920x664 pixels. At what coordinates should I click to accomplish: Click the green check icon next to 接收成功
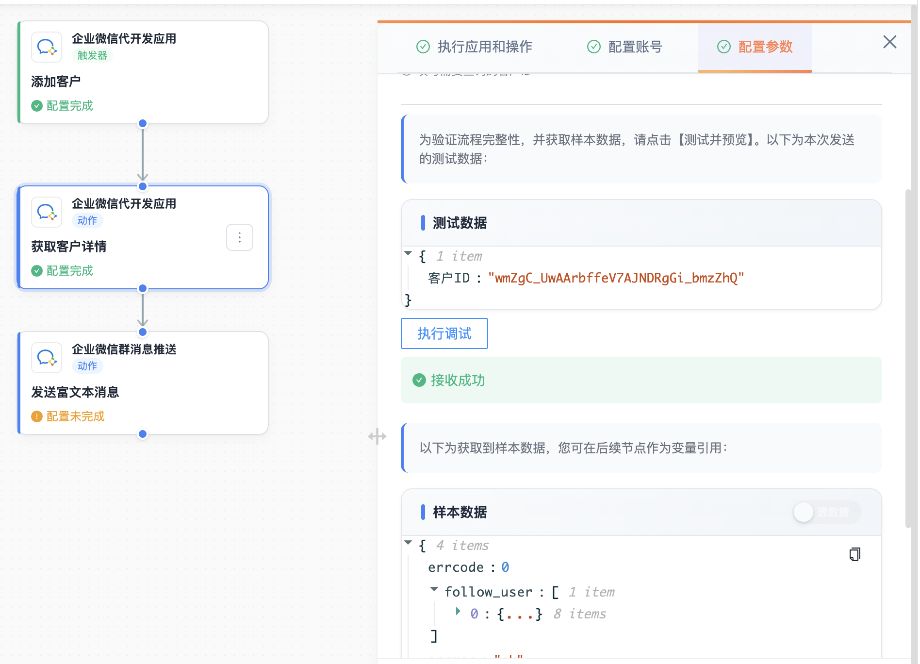[x=419, y=380]
